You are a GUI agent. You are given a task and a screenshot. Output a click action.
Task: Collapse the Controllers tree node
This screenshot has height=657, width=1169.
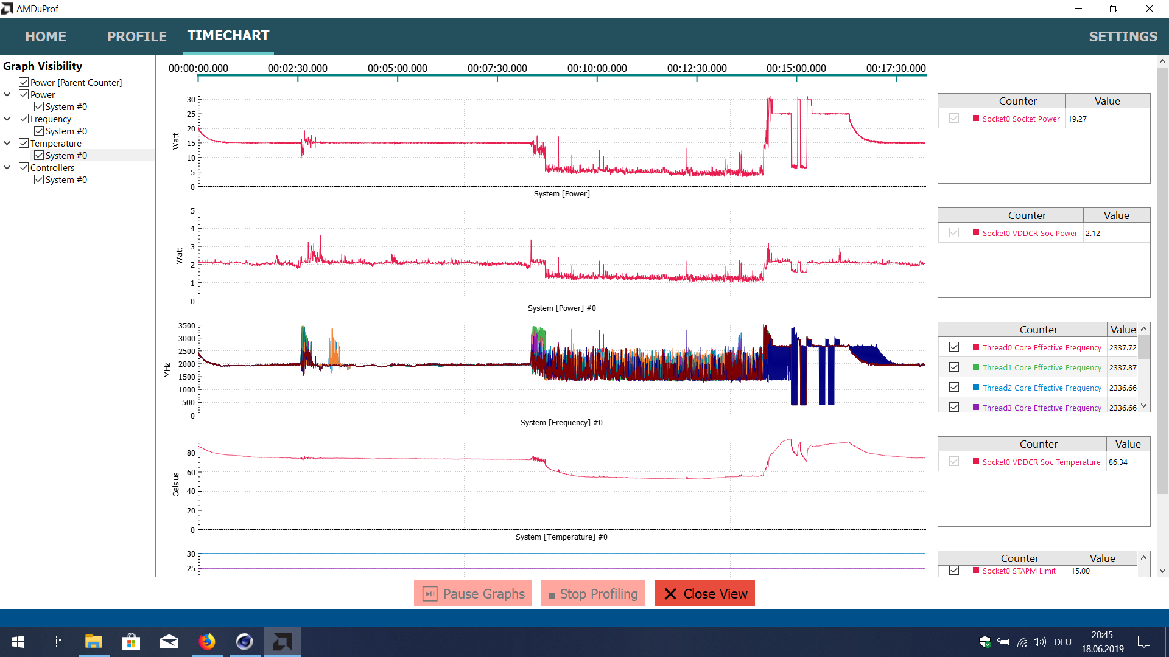tap(7, 168)
